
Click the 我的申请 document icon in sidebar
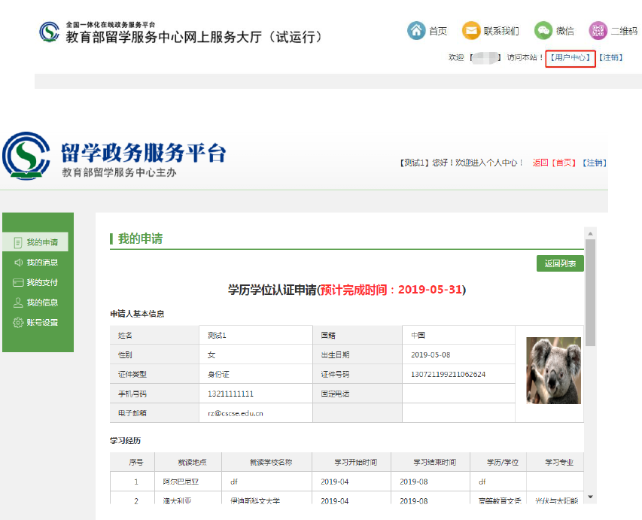tap(18, 242)
